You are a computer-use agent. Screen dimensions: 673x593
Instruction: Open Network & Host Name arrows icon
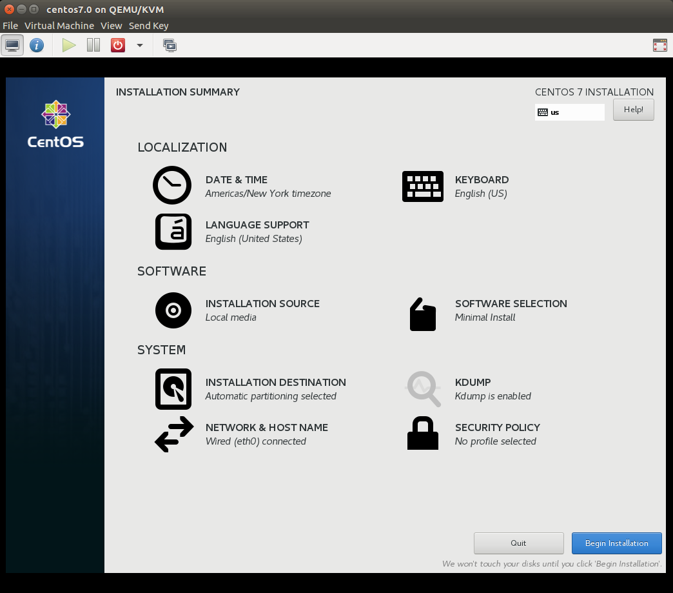click(173, 434)
